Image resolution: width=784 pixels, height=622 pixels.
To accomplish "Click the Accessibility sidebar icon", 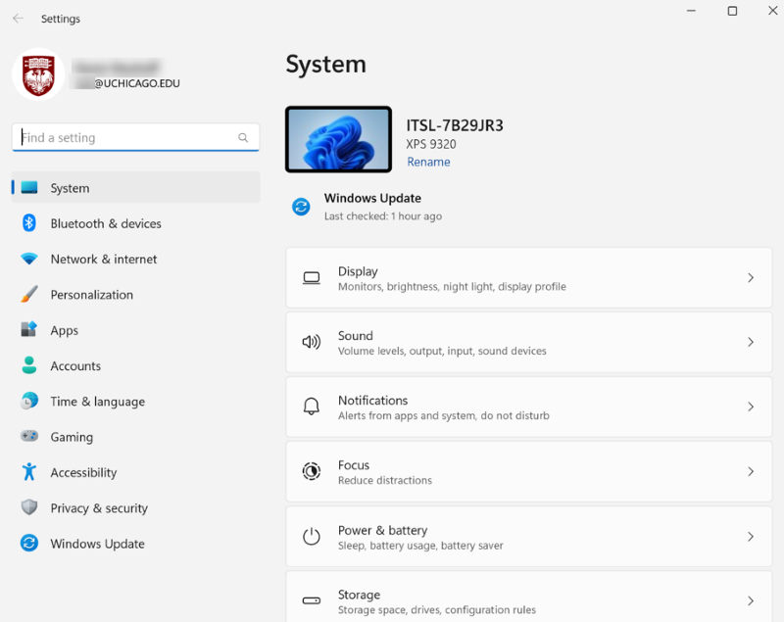I will (30, 472).
